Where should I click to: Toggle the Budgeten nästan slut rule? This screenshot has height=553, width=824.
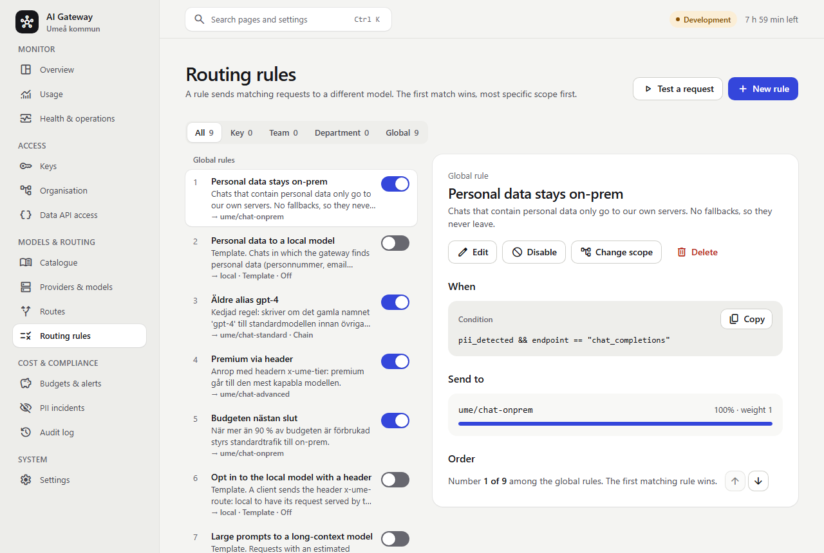point(395,421)
